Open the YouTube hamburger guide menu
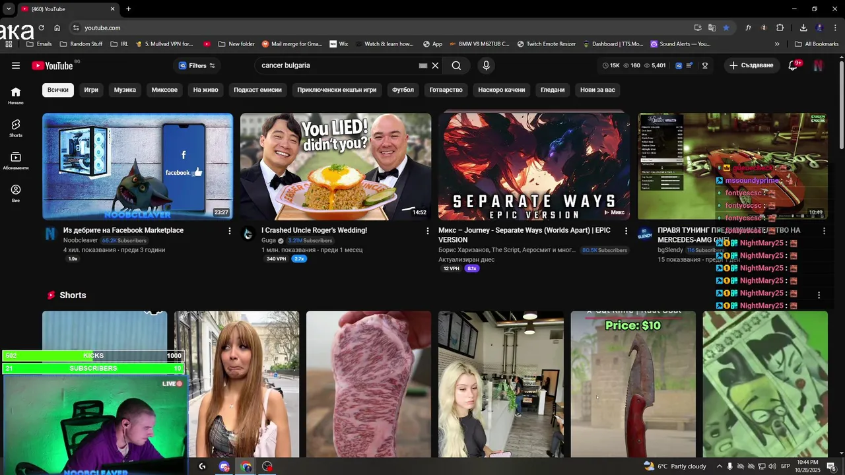 [x=16, y=65]
